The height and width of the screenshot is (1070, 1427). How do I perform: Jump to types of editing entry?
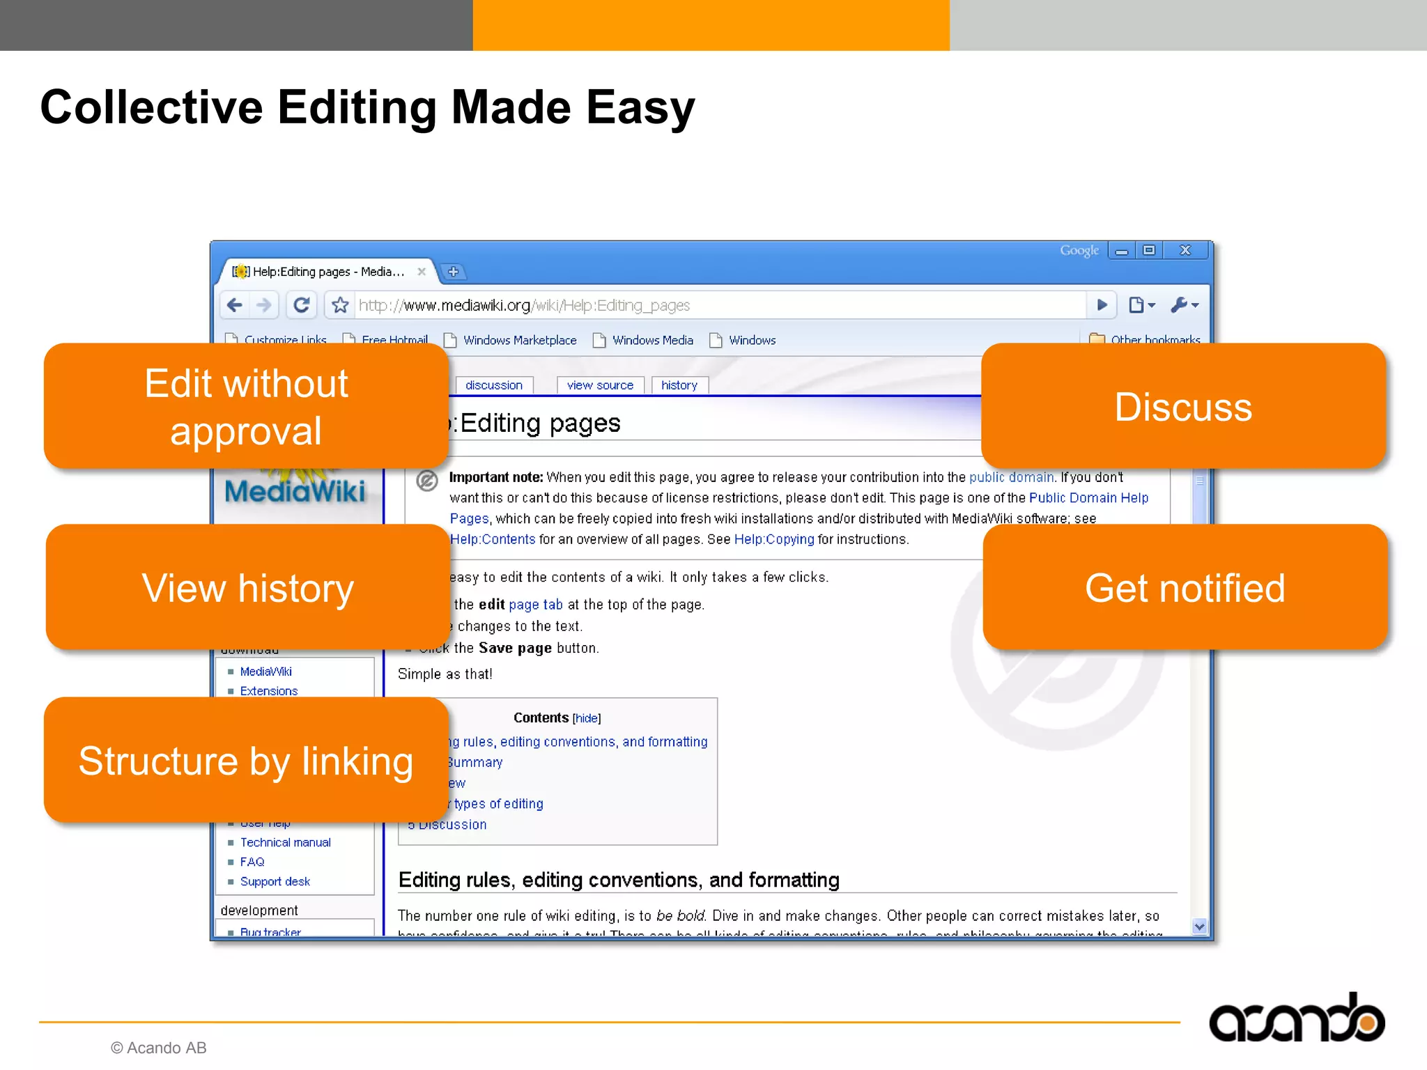[x=498, y=804]
